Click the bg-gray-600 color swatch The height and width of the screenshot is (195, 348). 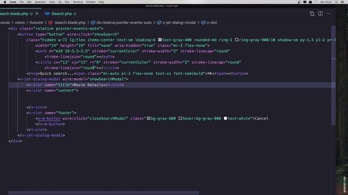[148, 119]
